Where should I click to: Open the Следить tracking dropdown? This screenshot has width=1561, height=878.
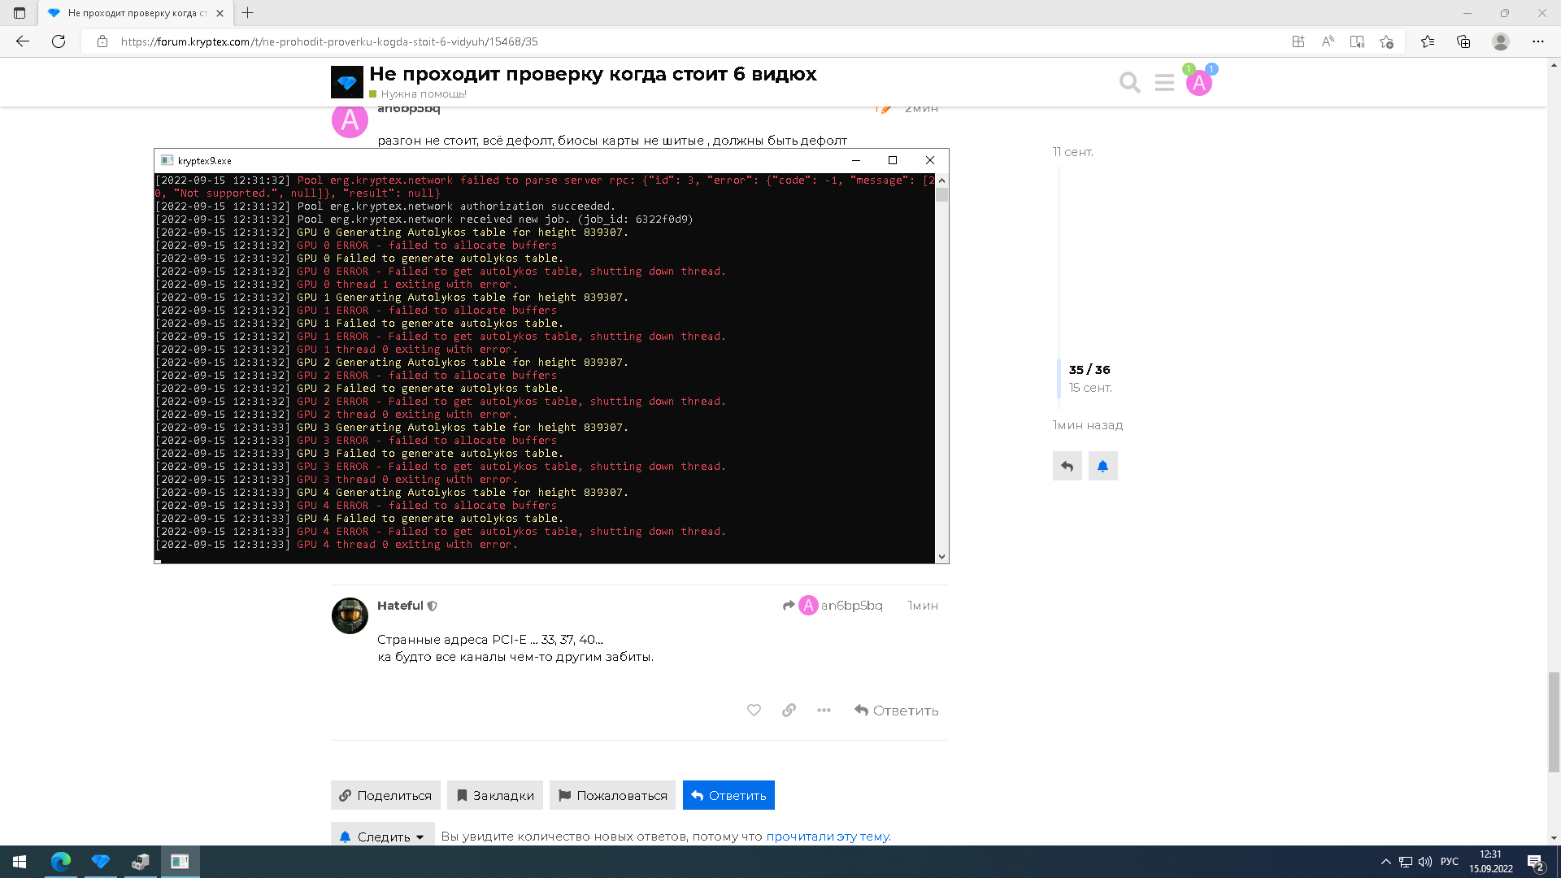click(x=382, y=835)
